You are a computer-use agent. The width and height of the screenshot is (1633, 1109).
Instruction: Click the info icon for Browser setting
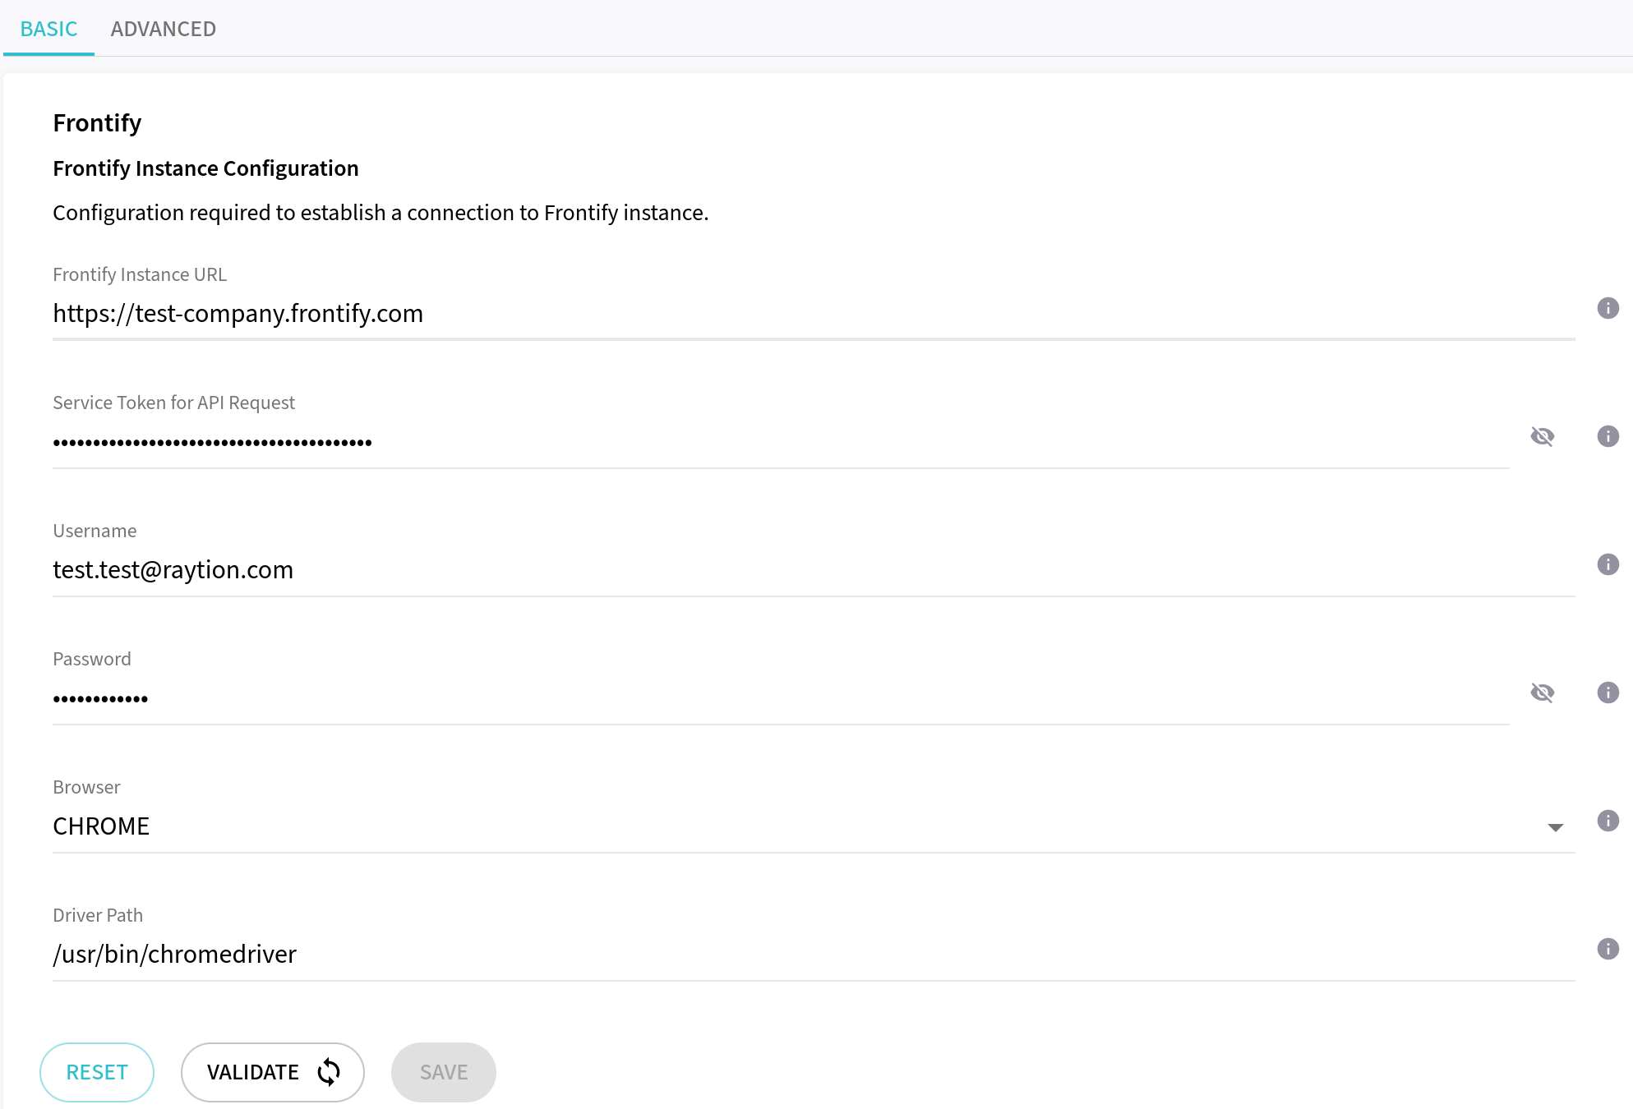1608,821
